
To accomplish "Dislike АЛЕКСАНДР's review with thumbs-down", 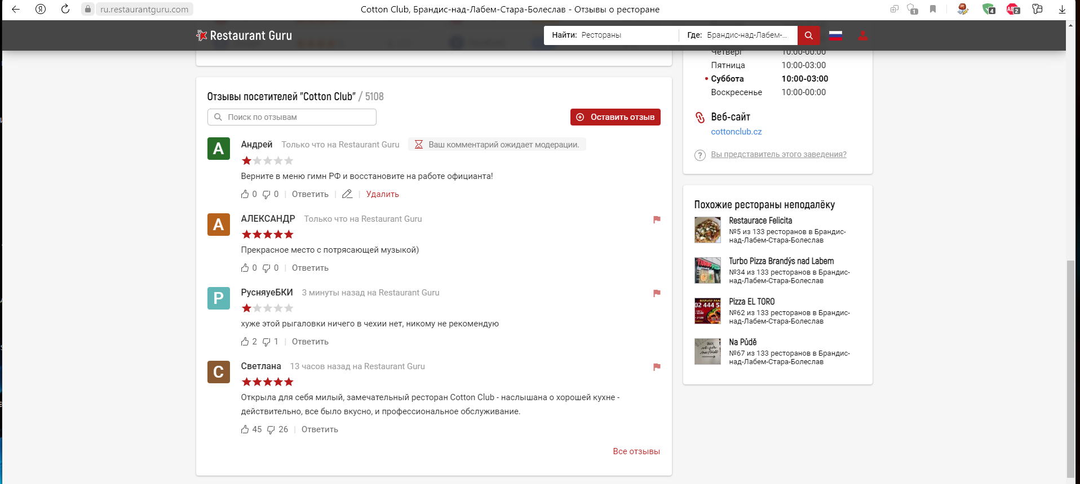I will tap(267, 268).
